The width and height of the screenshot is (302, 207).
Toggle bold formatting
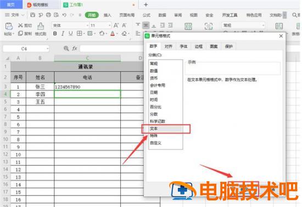[55, 33]
